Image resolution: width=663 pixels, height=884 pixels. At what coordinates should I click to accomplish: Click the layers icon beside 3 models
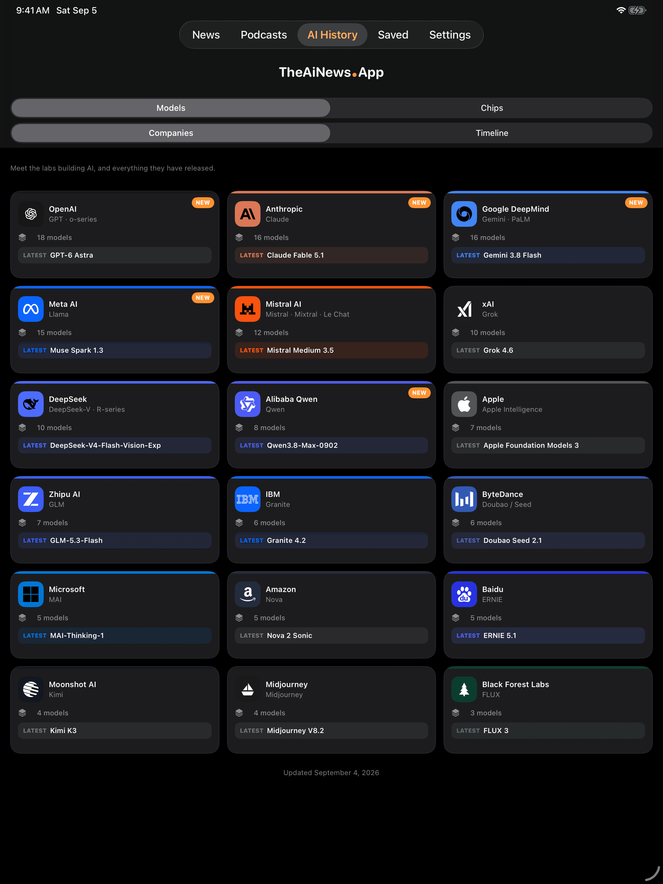455,713
